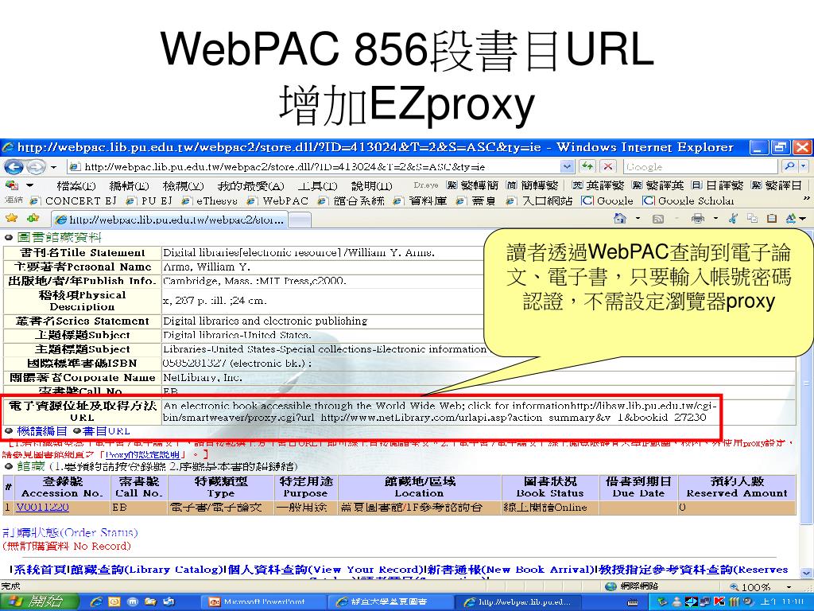This screenshot has height=611, width=814.
Task: Open the 入口網站 links bar shortcut
Action: 539,200
